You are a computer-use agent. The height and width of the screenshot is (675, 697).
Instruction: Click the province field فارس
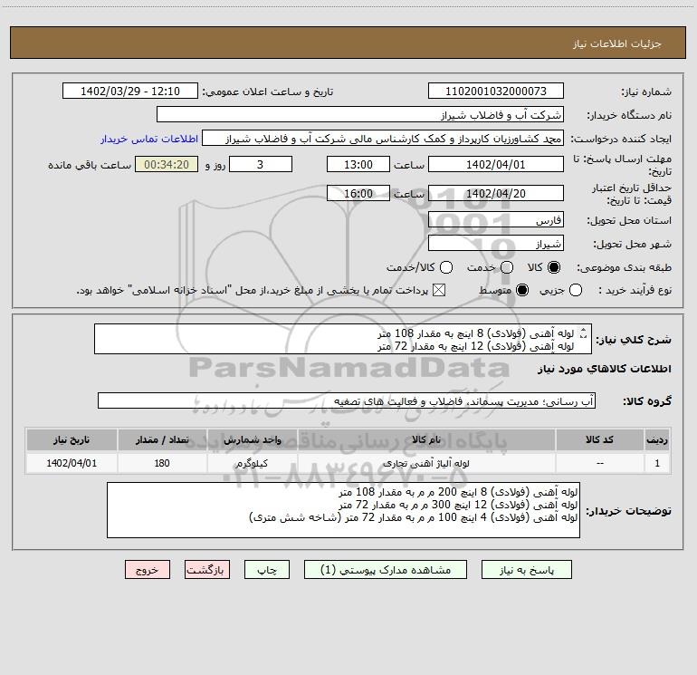(496, 220)
